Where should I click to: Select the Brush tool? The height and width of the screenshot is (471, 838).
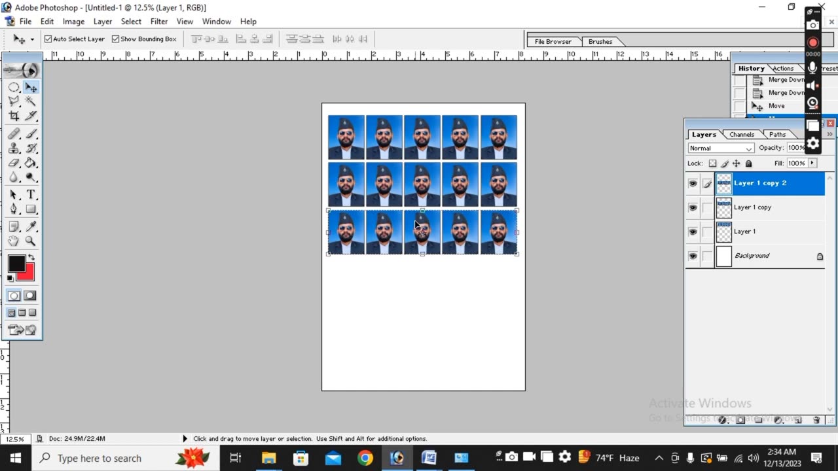click(x=31, y=133)
